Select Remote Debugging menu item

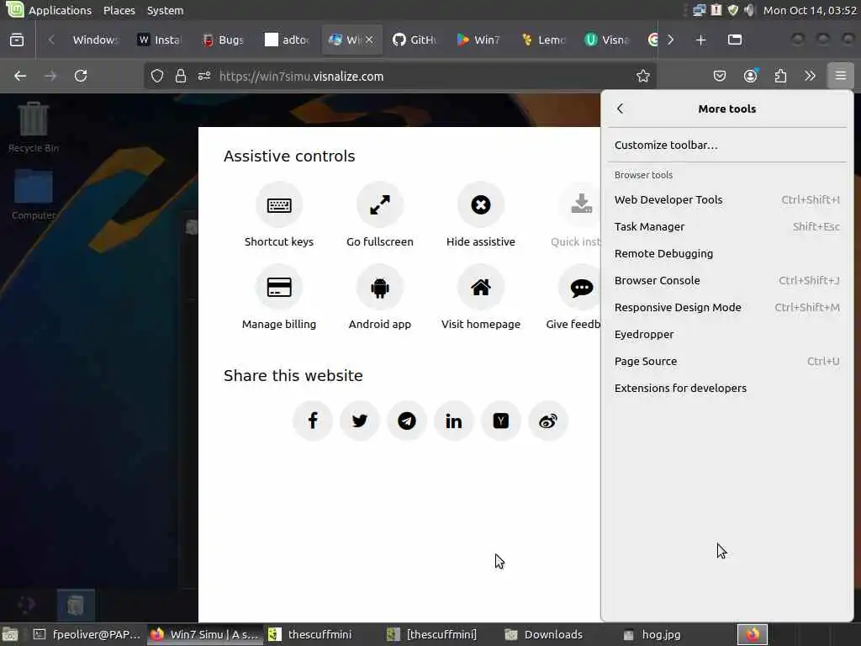(x=726, y=254)
